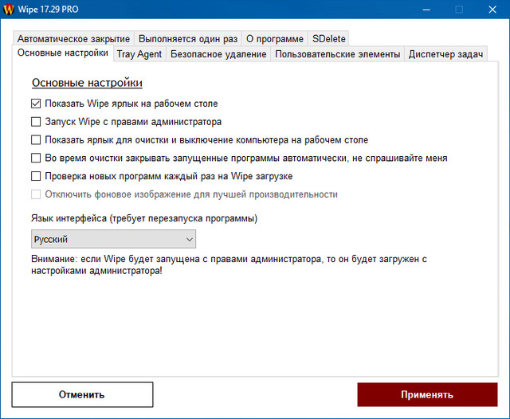Select the Диспетчер задач tab
The height and width of the screenshot is (419, 510).
pyautogui.click(x=447, y=54)
